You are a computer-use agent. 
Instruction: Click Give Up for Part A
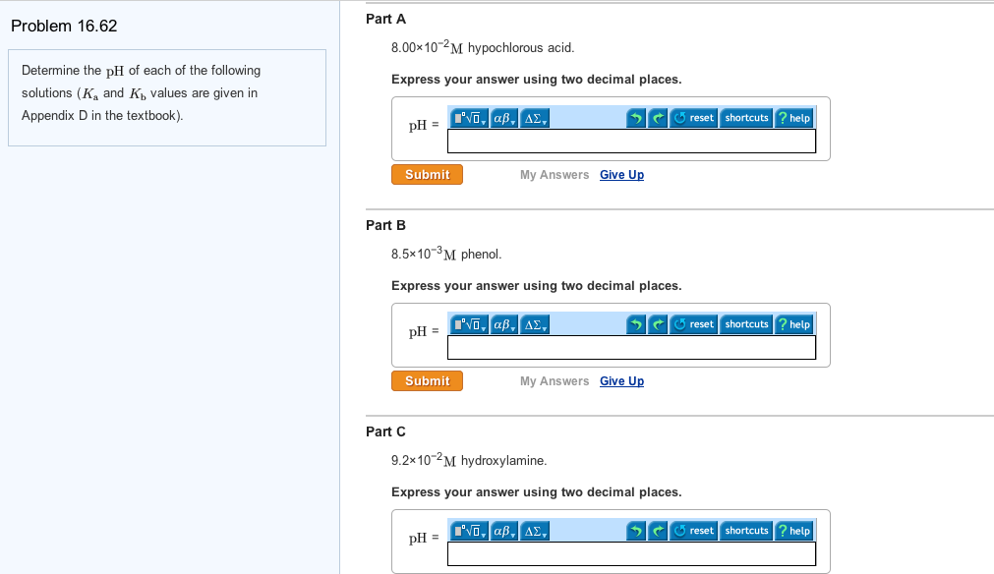click(x=621, y=174)
